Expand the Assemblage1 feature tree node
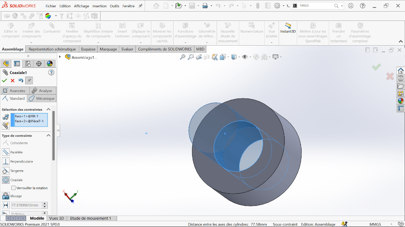 click(x=60, y=57)
